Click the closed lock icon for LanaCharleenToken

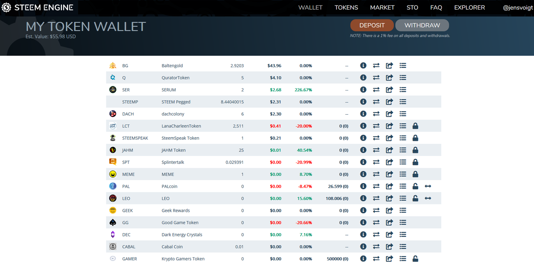(x=416, y=126)
